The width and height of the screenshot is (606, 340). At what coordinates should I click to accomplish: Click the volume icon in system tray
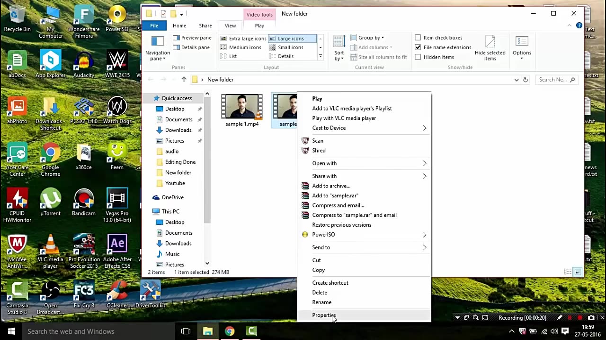[x=554, y=331]
